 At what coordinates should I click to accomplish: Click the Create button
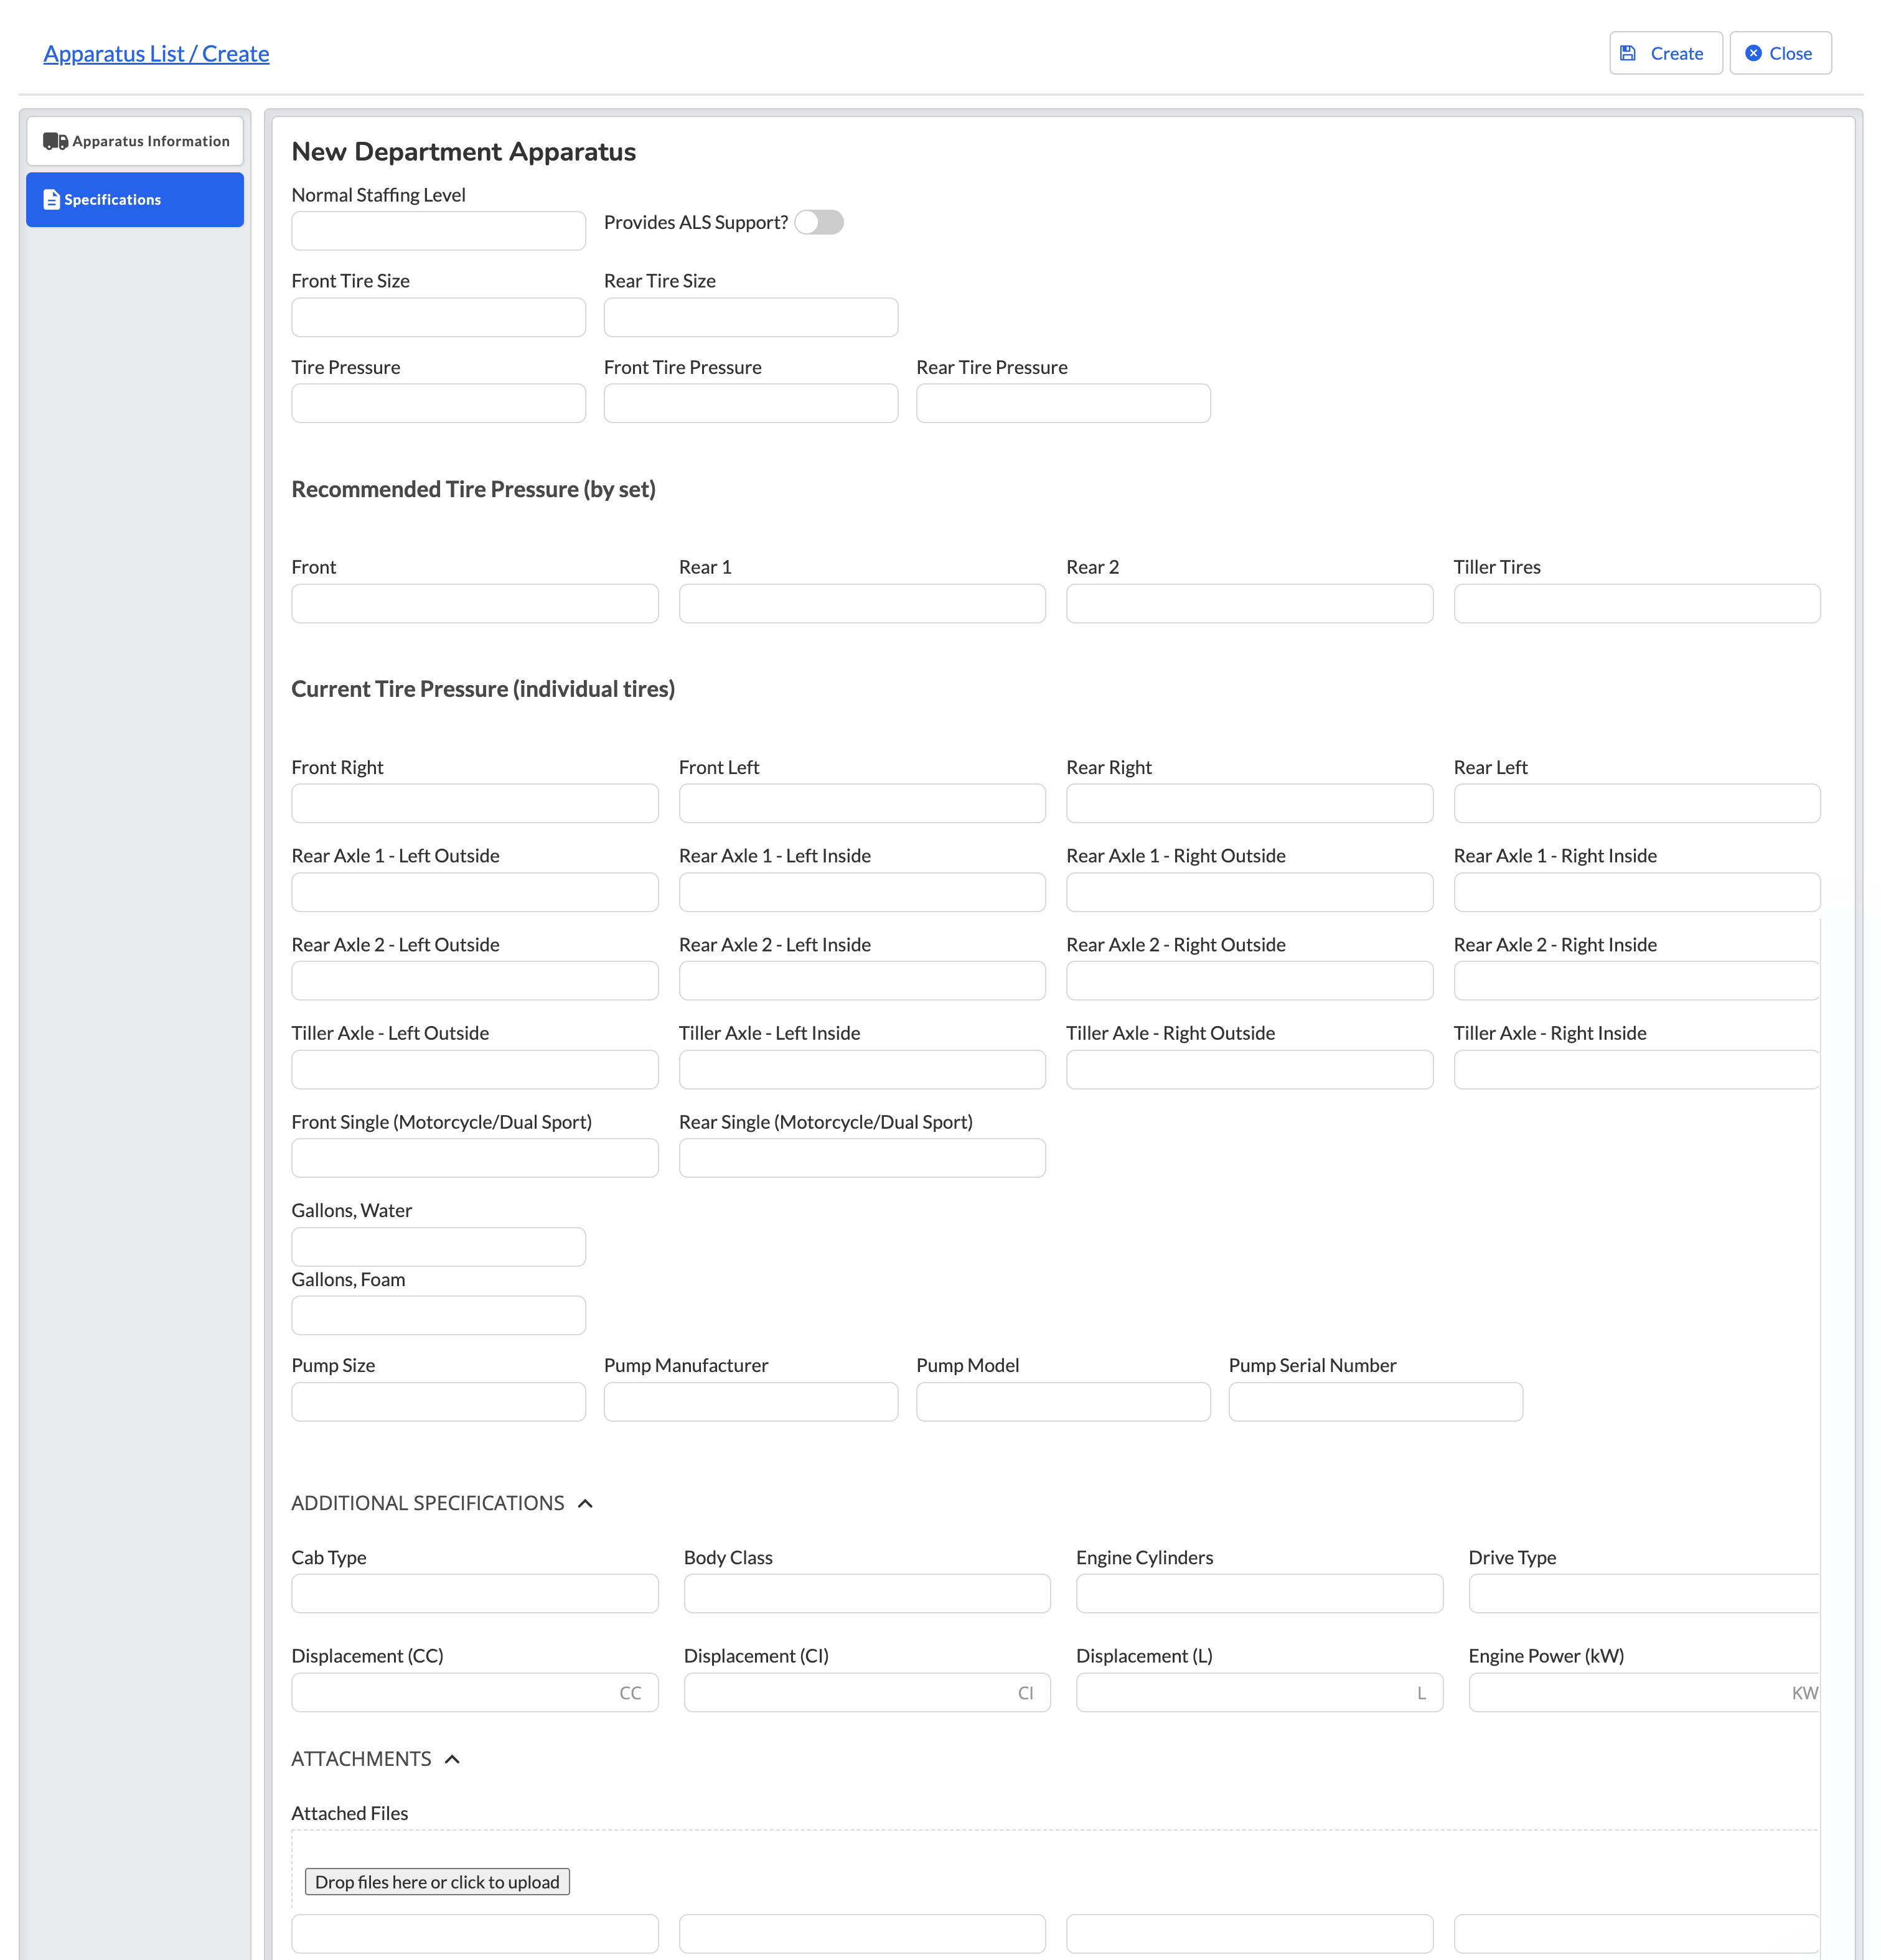click(1665, 53)
